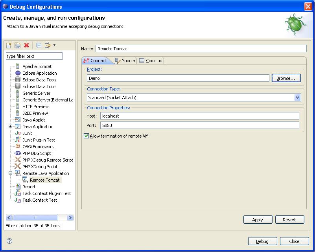315x252 pixels.
Task: Click the Remote Tomcat configuration icon
Action: (x=25, y=180)
